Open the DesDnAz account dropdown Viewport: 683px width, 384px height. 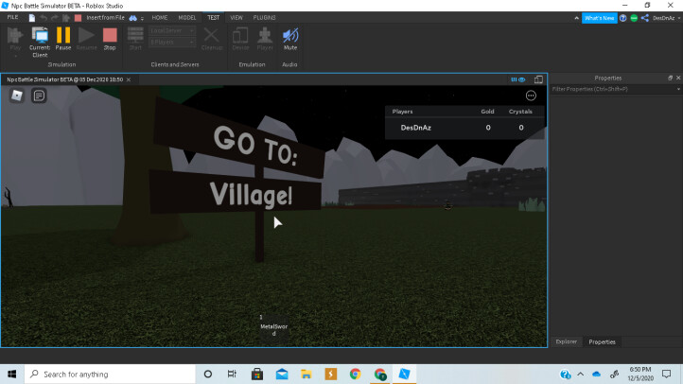(667, 18)
